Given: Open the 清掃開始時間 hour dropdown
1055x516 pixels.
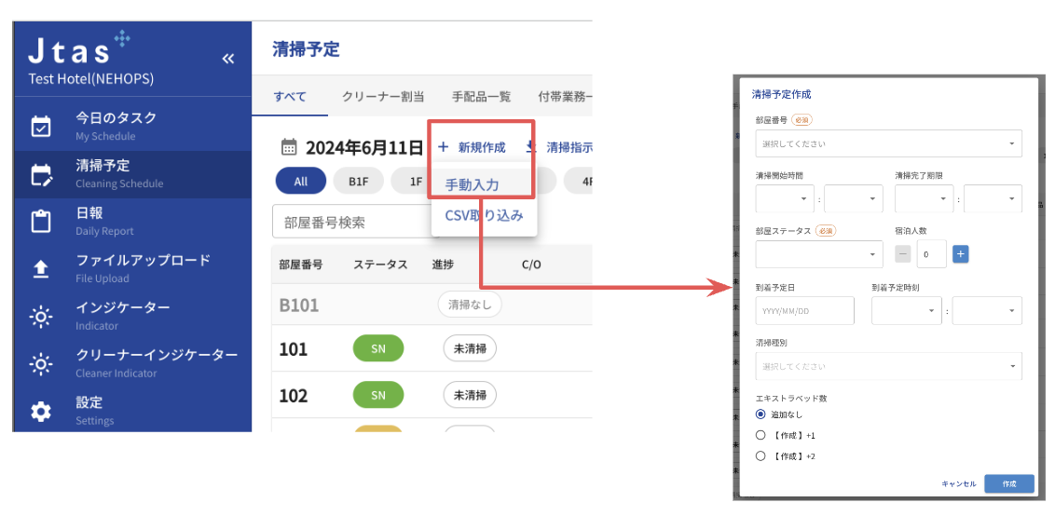Looking at the screenshot, I should (786, 198).
